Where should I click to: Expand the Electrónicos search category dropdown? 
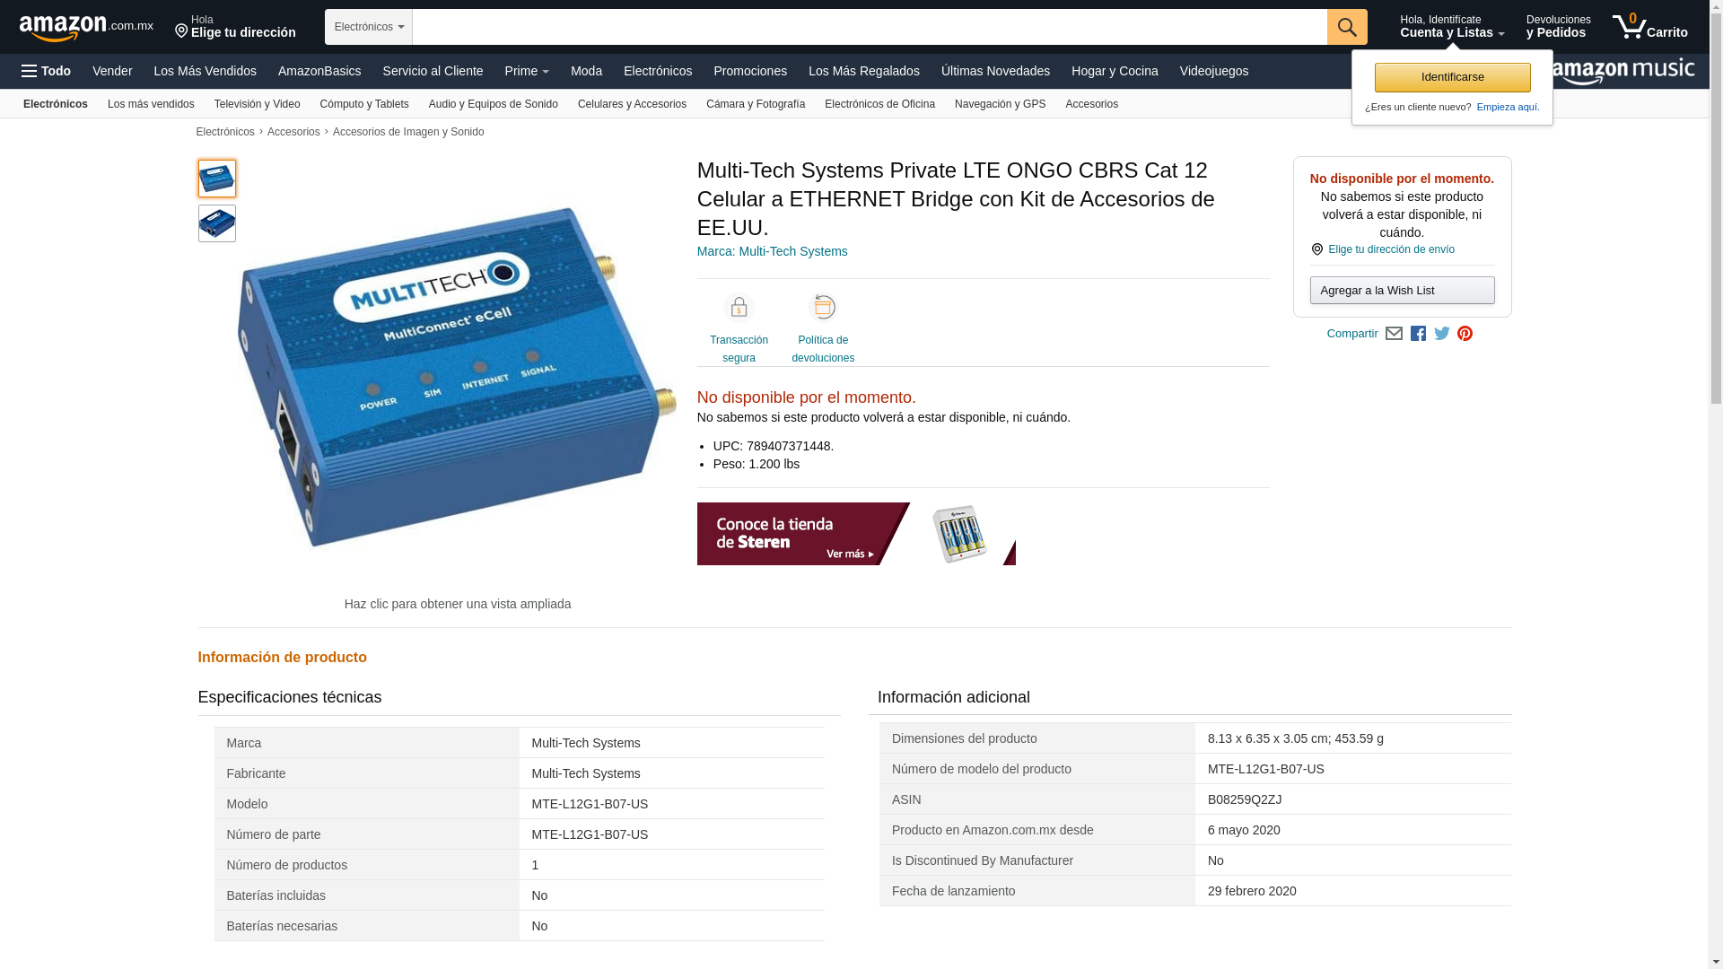(369, 27)
